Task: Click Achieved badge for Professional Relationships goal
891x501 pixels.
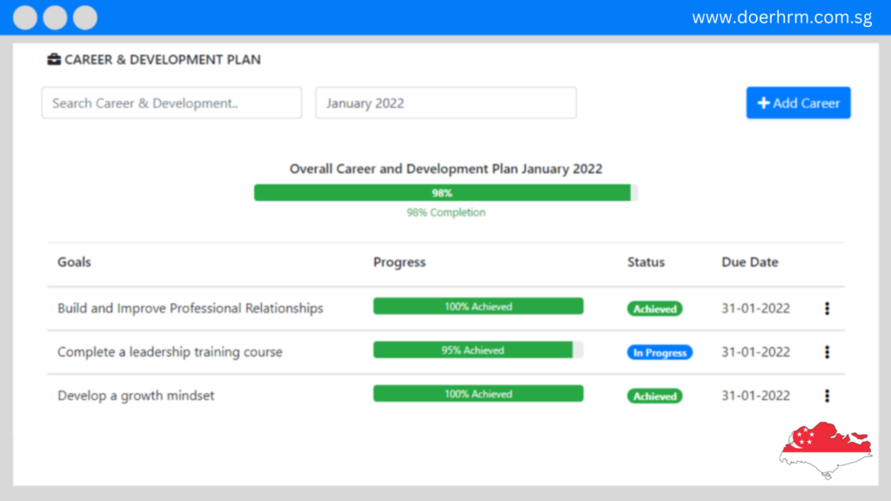Action: (654, 309)
